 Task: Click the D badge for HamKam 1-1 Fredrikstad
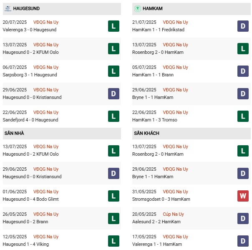click(243, 26)
